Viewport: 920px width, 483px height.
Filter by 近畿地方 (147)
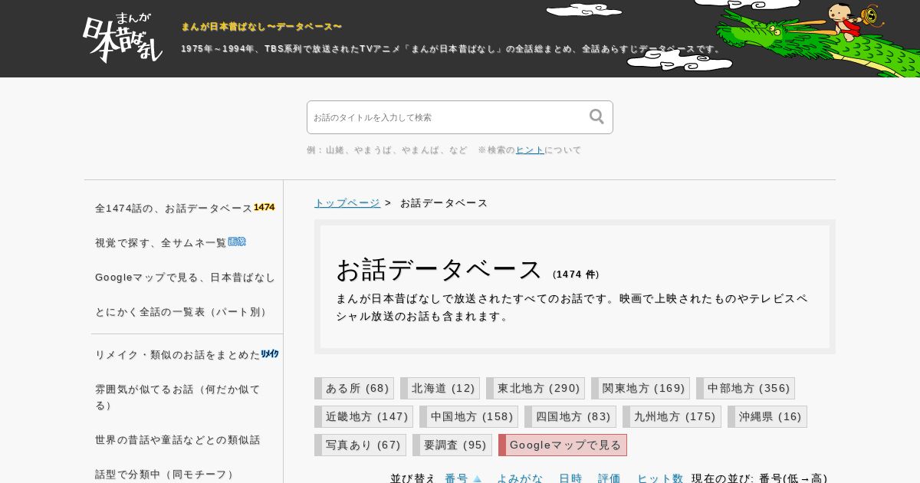pos(363,416)
